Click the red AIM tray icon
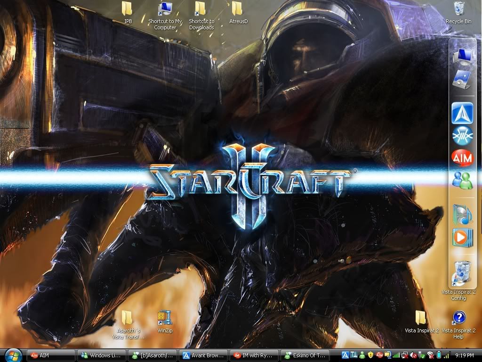Screen dimensions: 482x362 pyautogui.click(x=379, y=355)
